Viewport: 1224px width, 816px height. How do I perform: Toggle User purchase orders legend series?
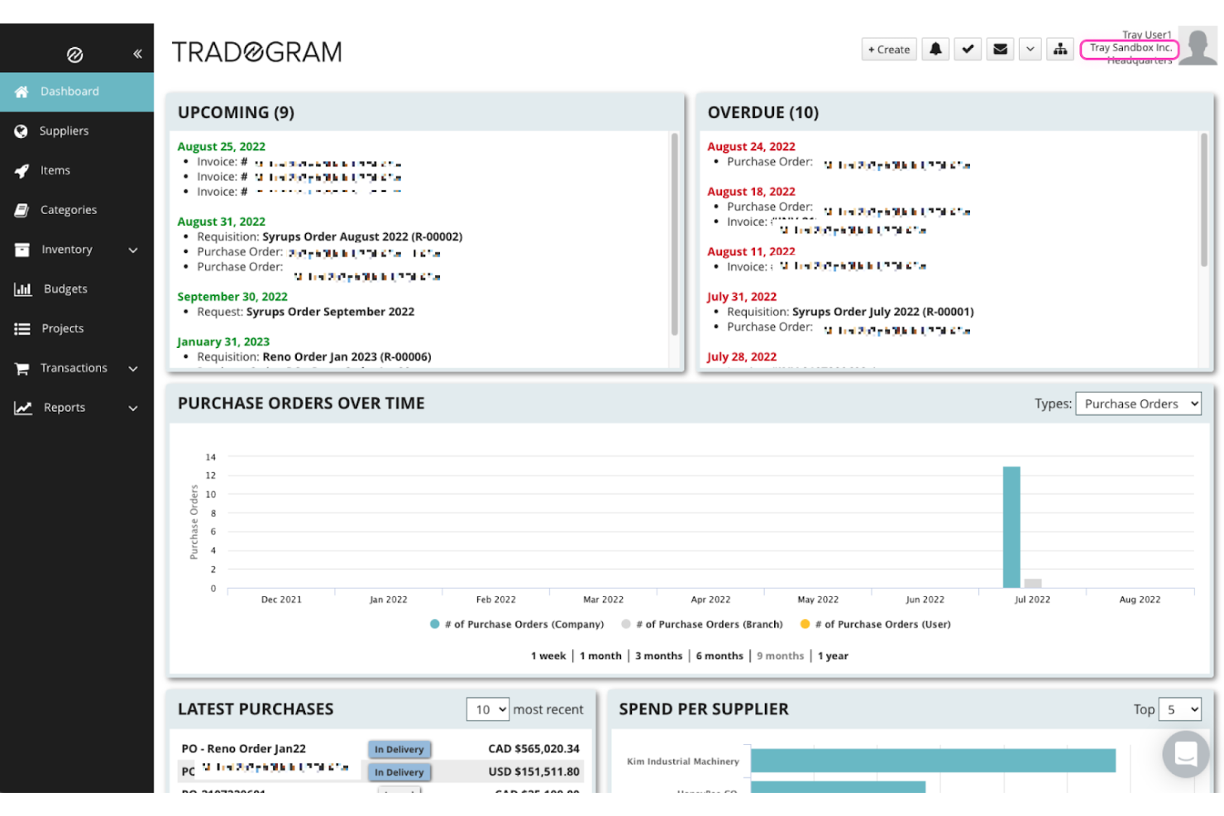pos(876,625)
